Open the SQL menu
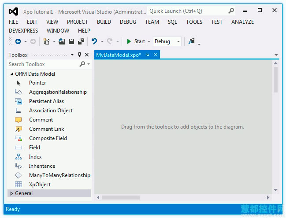 click(172, 22)
